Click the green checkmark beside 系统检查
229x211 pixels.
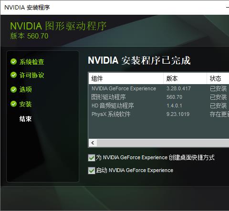[13, 62]
